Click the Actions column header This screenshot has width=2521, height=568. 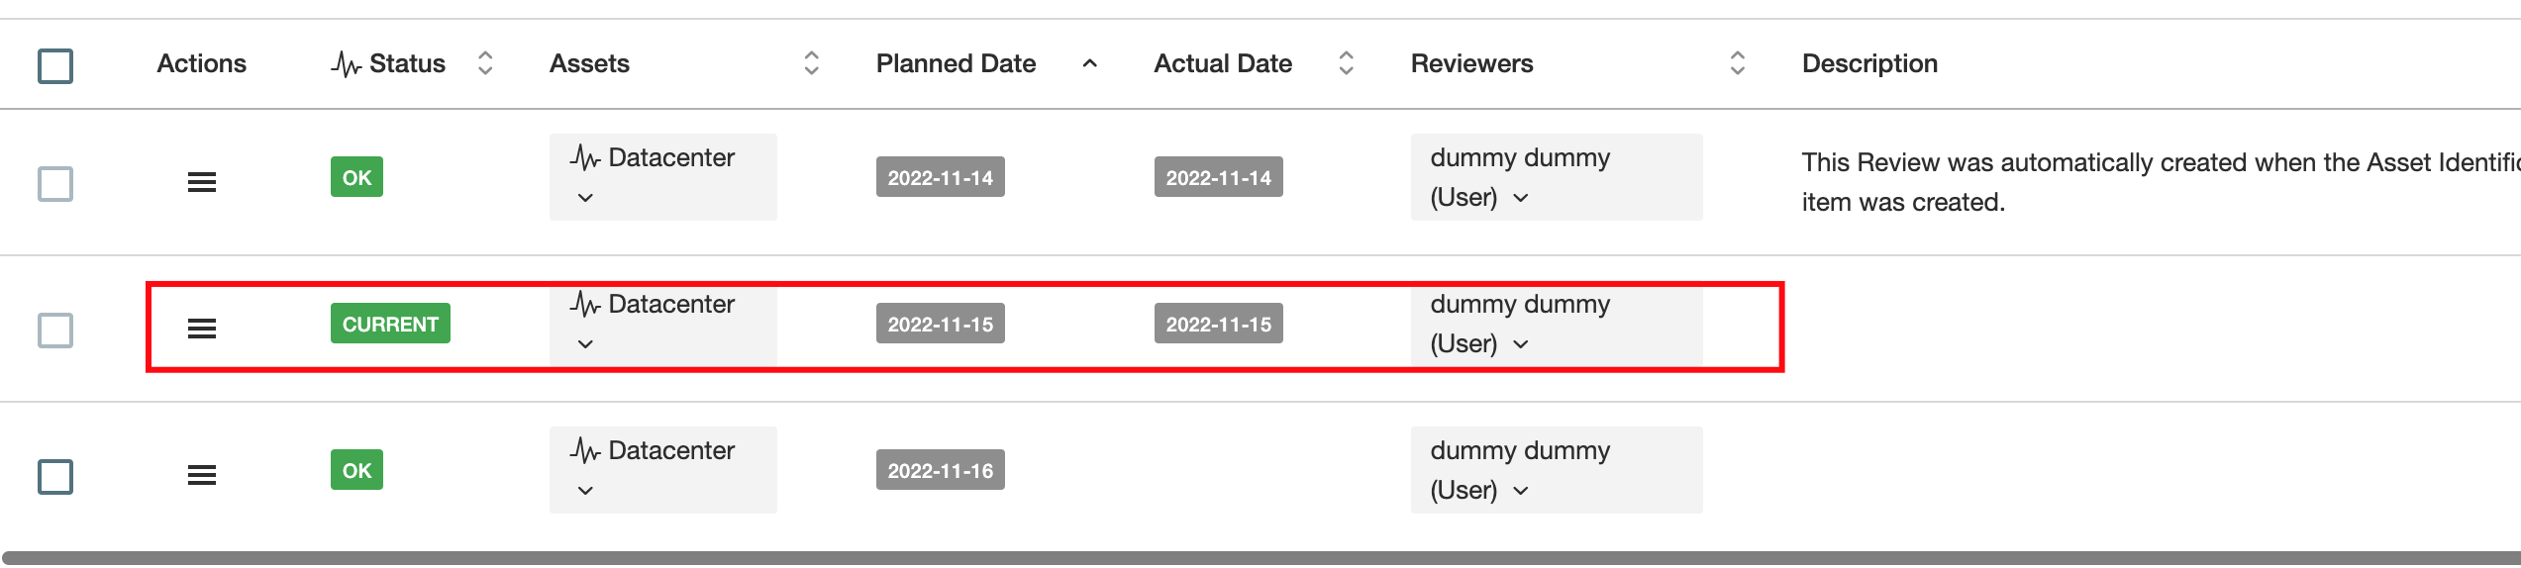(201, 63)
